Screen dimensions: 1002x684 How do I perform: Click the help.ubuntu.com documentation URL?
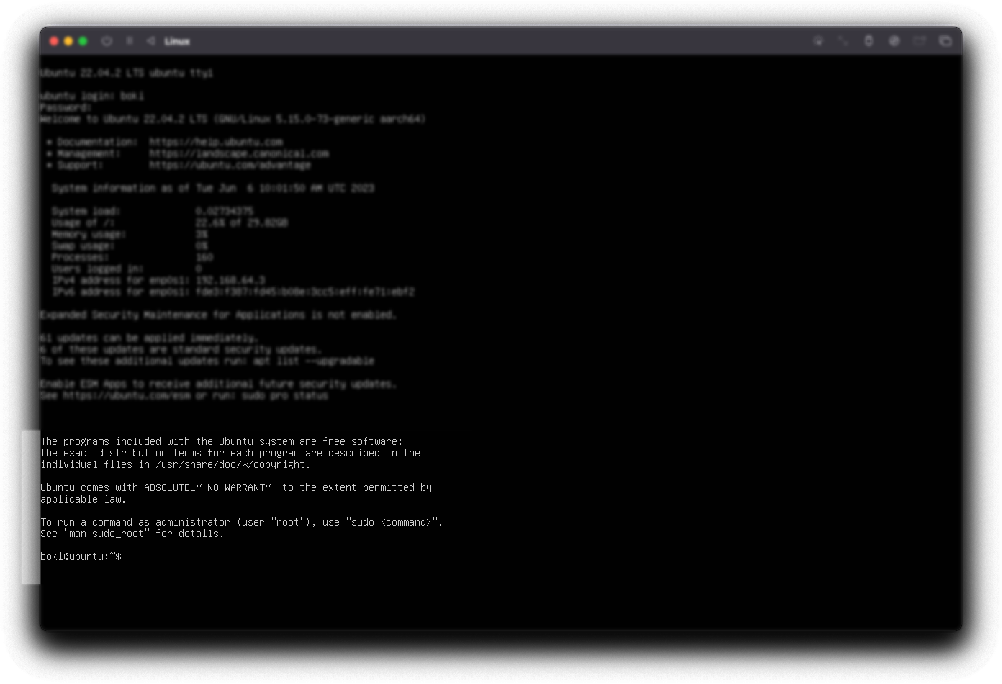coord(216,142)
